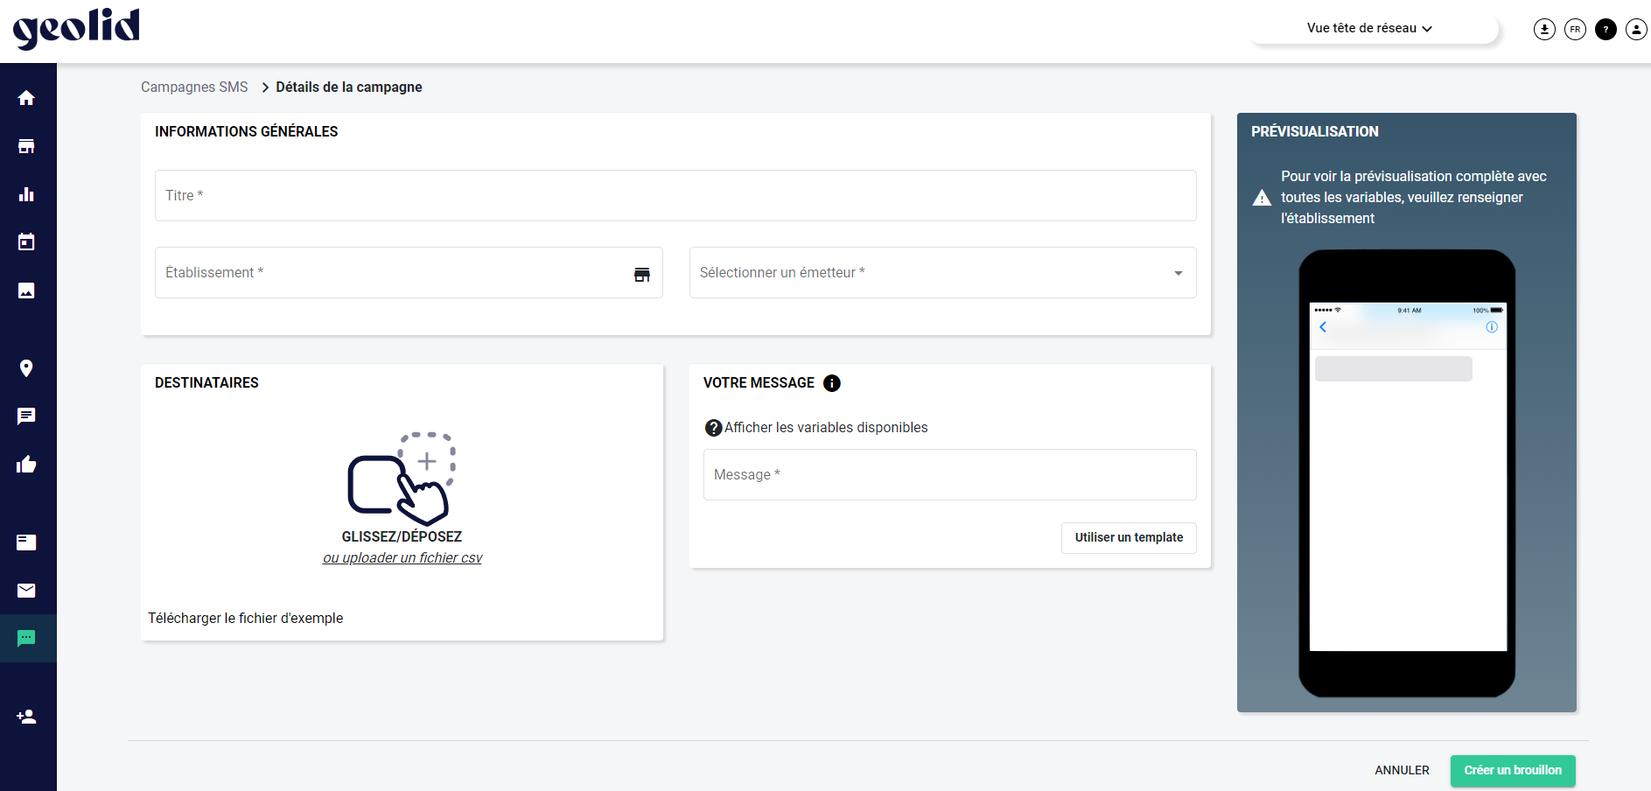Screen dimensions: 1651x791
Task: Click the home icon in sidebar
Action: tap(26, 98)
